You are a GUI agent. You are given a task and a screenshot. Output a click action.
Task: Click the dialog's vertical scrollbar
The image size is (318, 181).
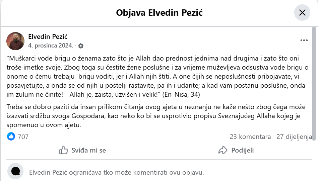pos(314,84)
